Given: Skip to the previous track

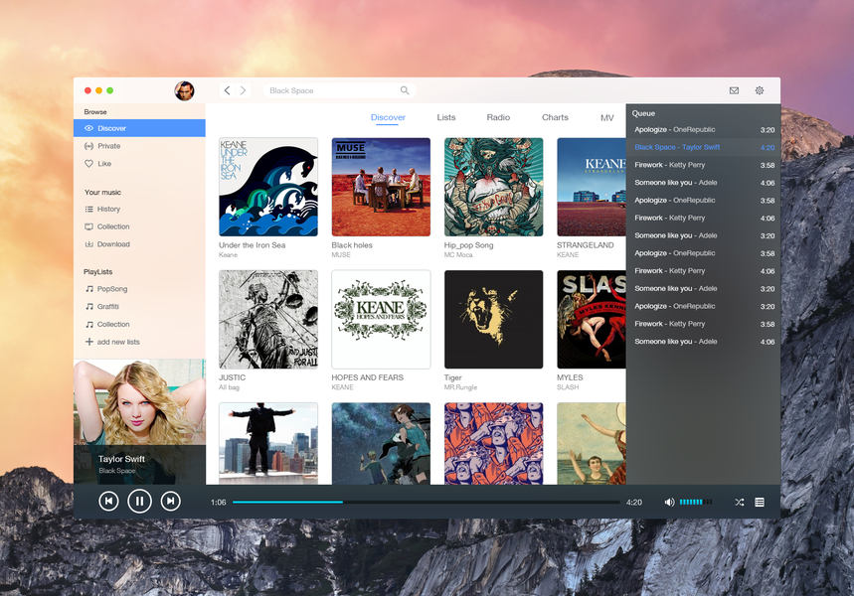Looking at the screenshot, I should [108, 502].
